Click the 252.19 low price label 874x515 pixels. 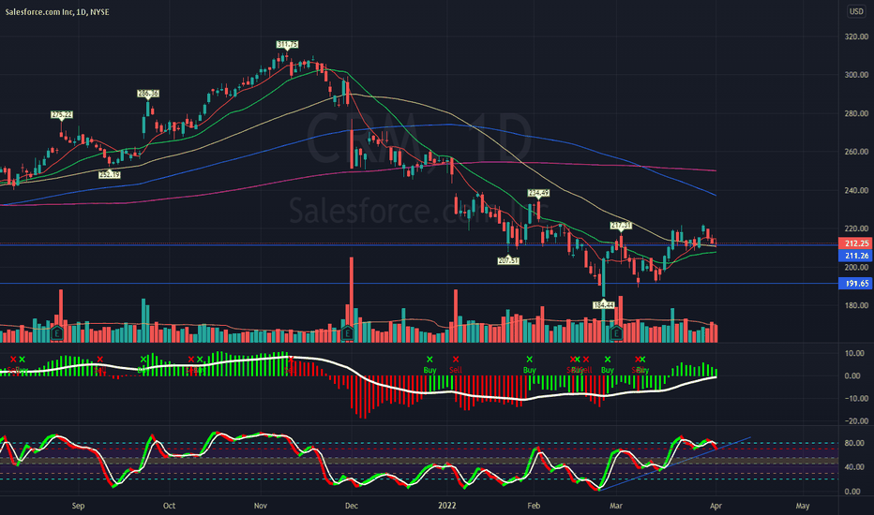coord(109,175)
